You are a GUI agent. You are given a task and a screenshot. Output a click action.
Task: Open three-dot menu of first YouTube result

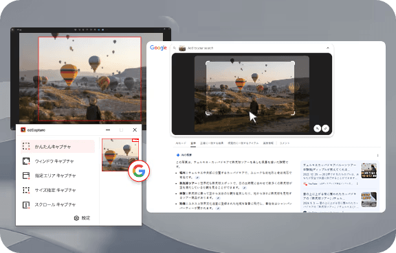(357, 184)
